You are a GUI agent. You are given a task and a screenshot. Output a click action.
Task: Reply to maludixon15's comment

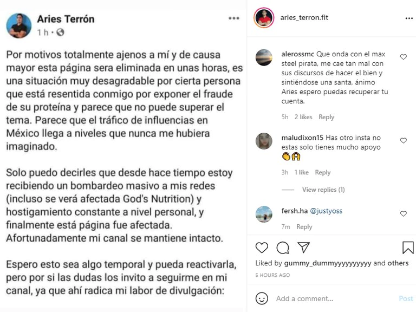[x=323, y=172]
